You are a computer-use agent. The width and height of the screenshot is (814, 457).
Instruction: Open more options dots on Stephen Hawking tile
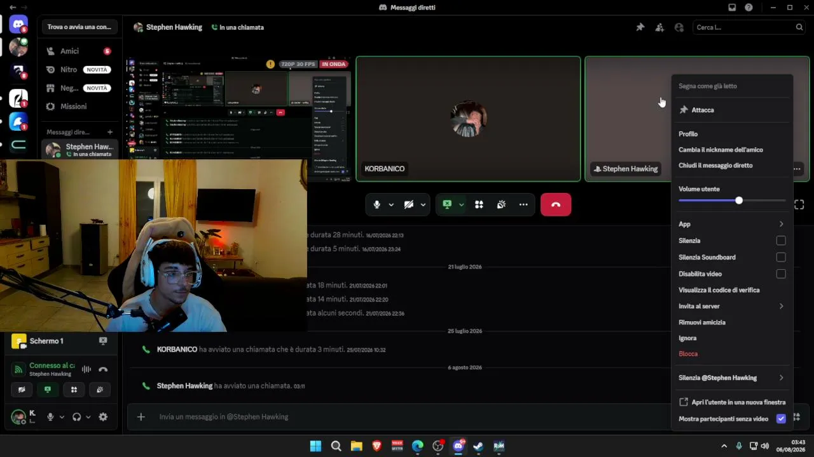(797, 169)
